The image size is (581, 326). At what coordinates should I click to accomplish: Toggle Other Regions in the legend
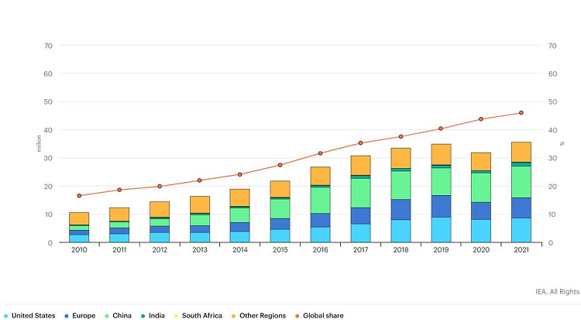pyautogui.click(x=260, y=316)
